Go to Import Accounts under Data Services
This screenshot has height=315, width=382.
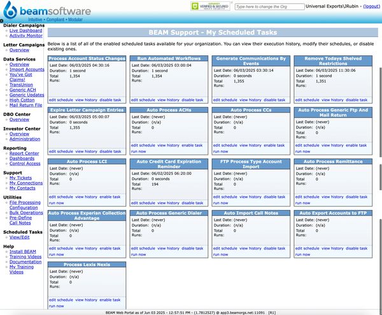click(x=27, y=69)
